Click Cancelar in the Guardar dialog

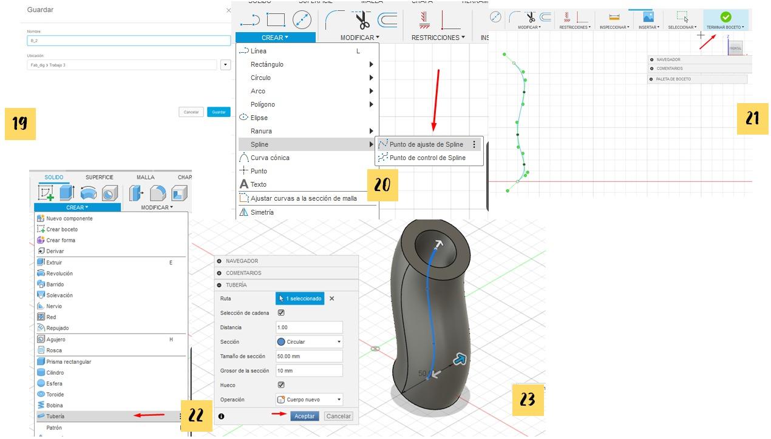pos(191,112)
